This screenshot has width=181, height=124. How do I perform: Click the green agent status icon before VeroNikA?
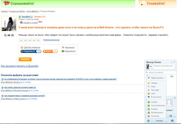click(20, 17)
